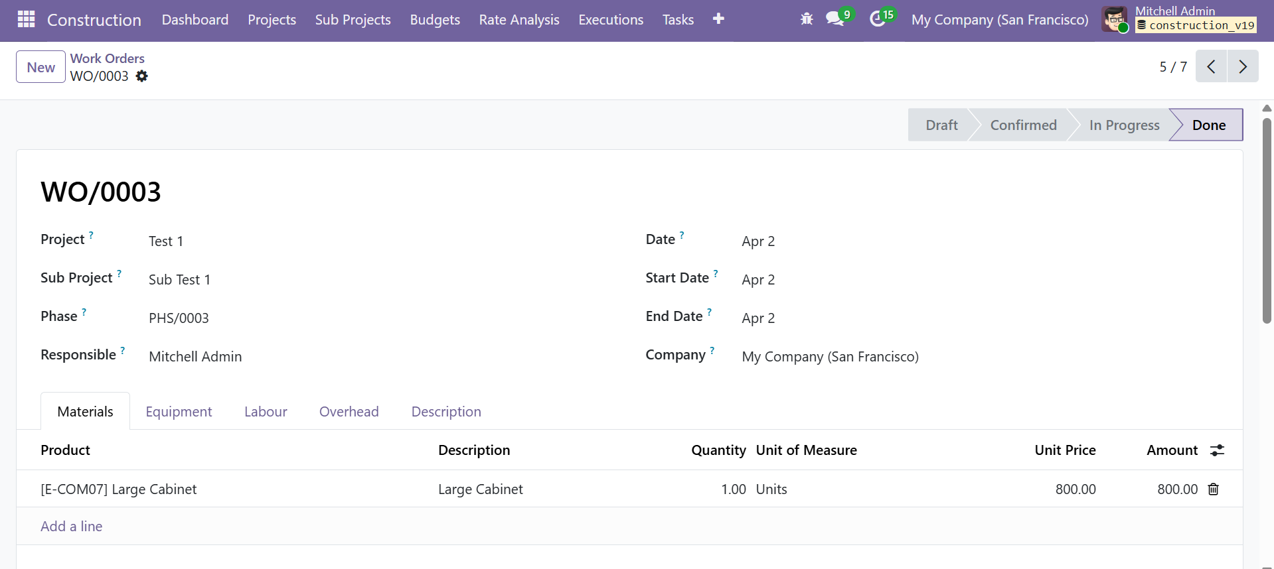The height and width of the screenshot is (569, 1274).
Task: Go to previous record arrow
Action: [x=1211, y=66]
